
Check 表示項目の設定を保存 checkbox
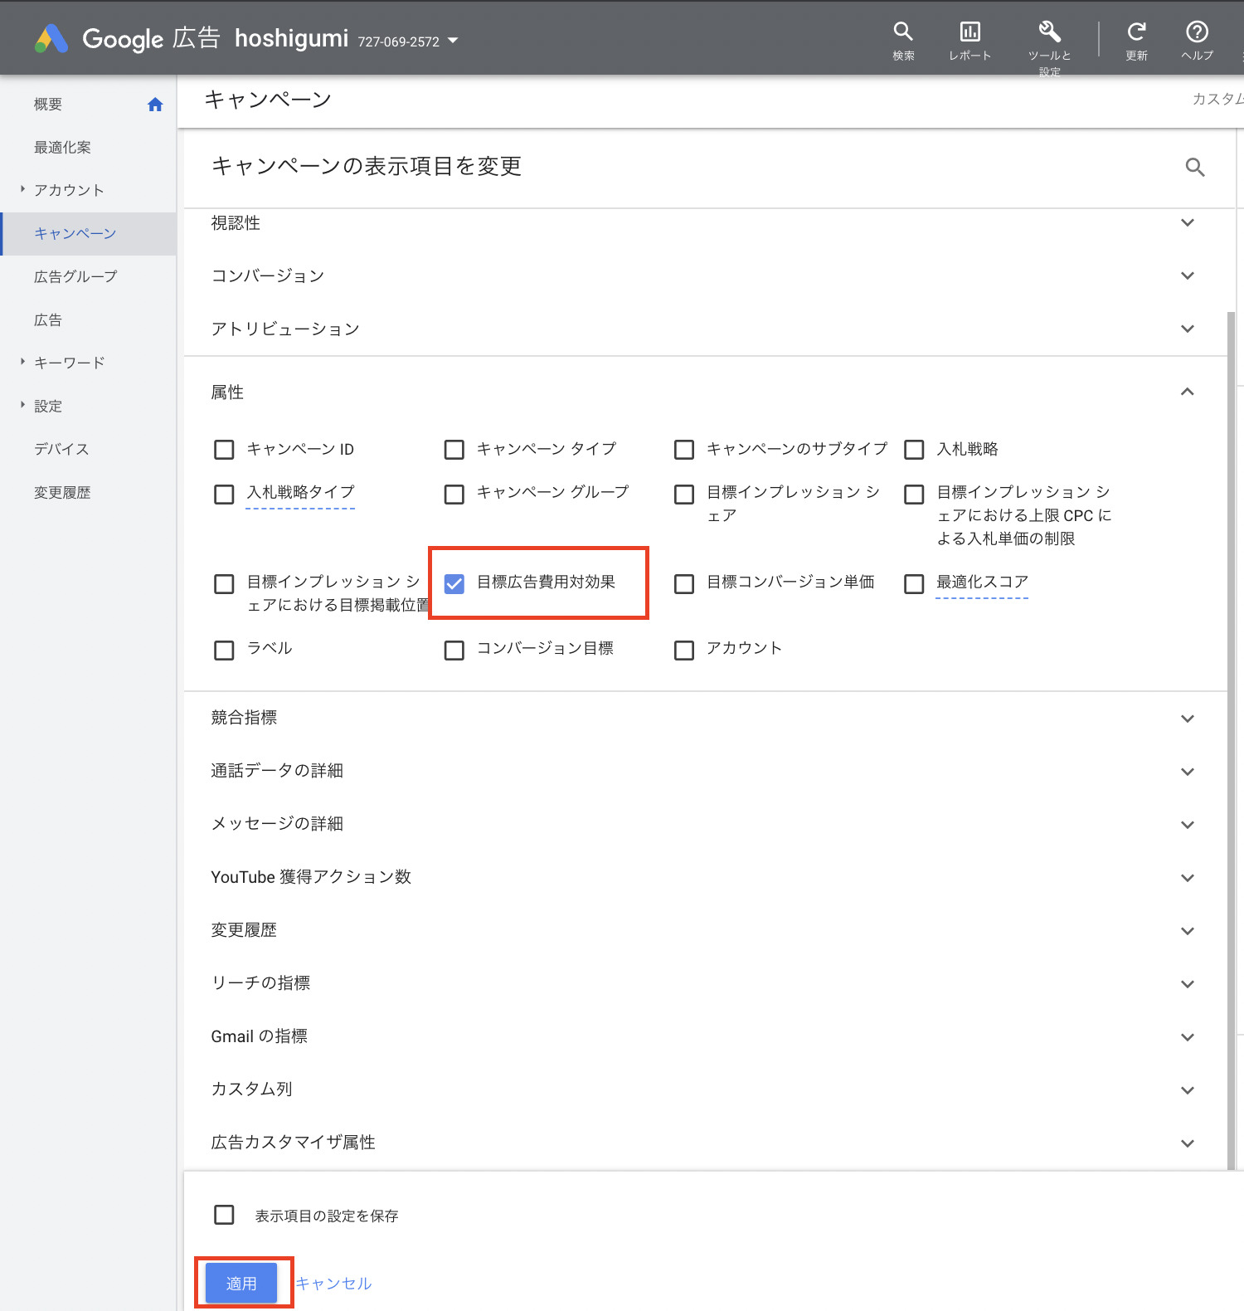(x=224, y=1215)
